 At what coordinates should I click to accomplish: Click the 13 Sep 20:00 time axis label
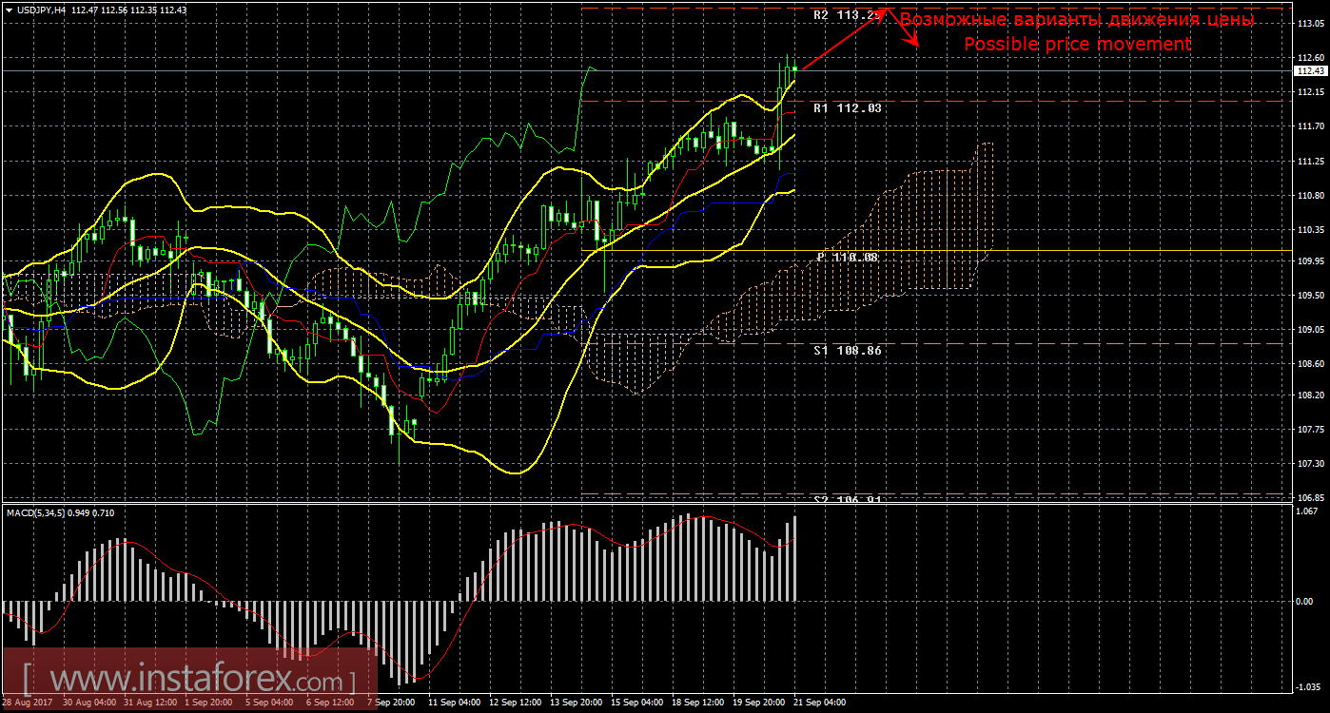pos(577,703)
